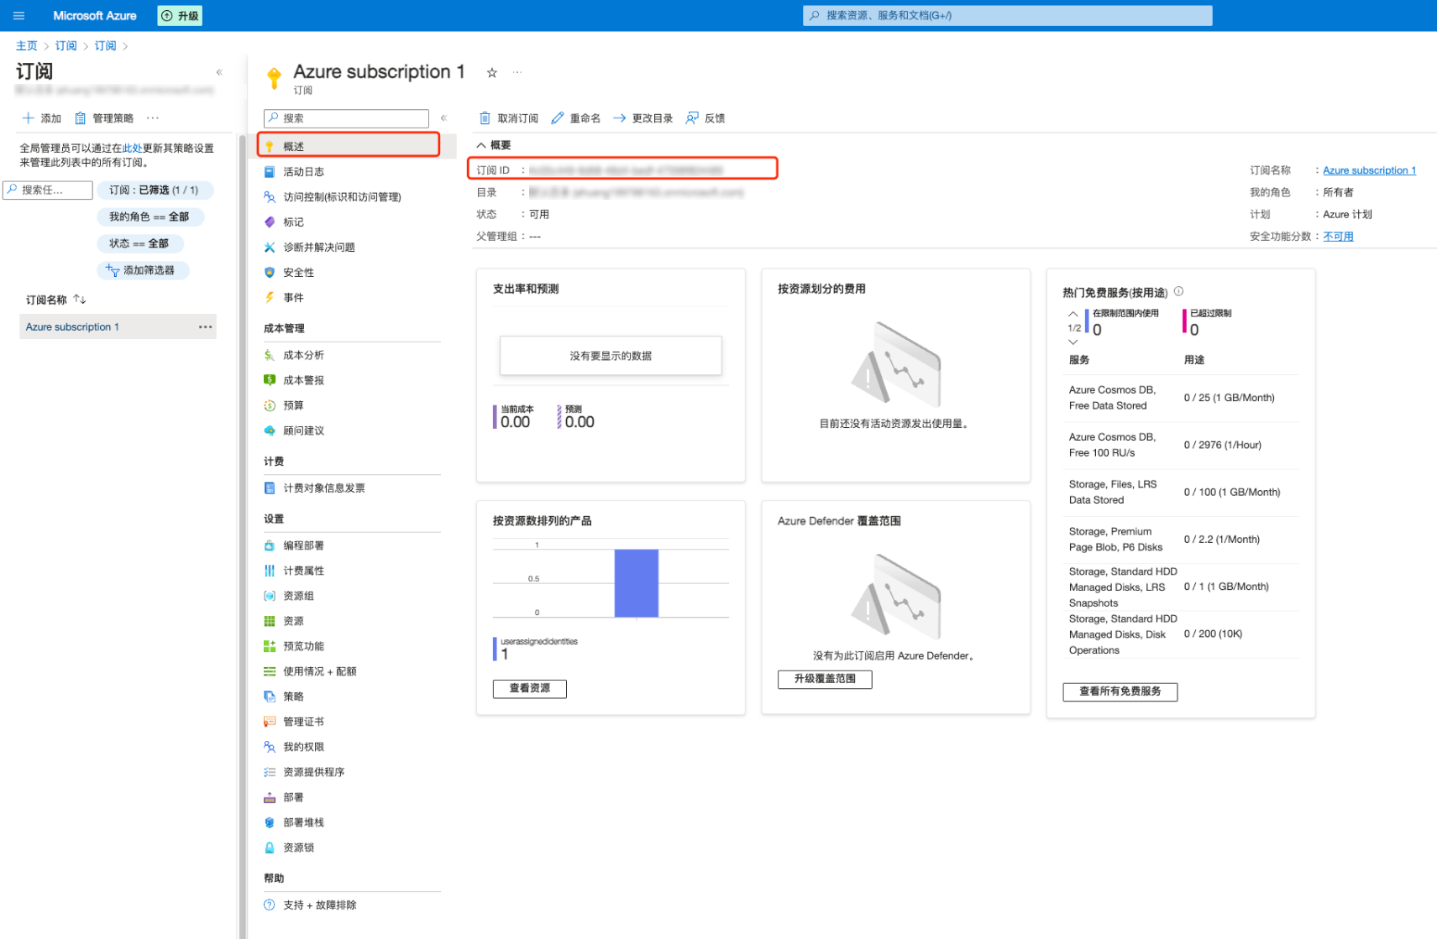Open ellipsis menu for Azure subscription 1 row
1437x939 pixels.
206,326
